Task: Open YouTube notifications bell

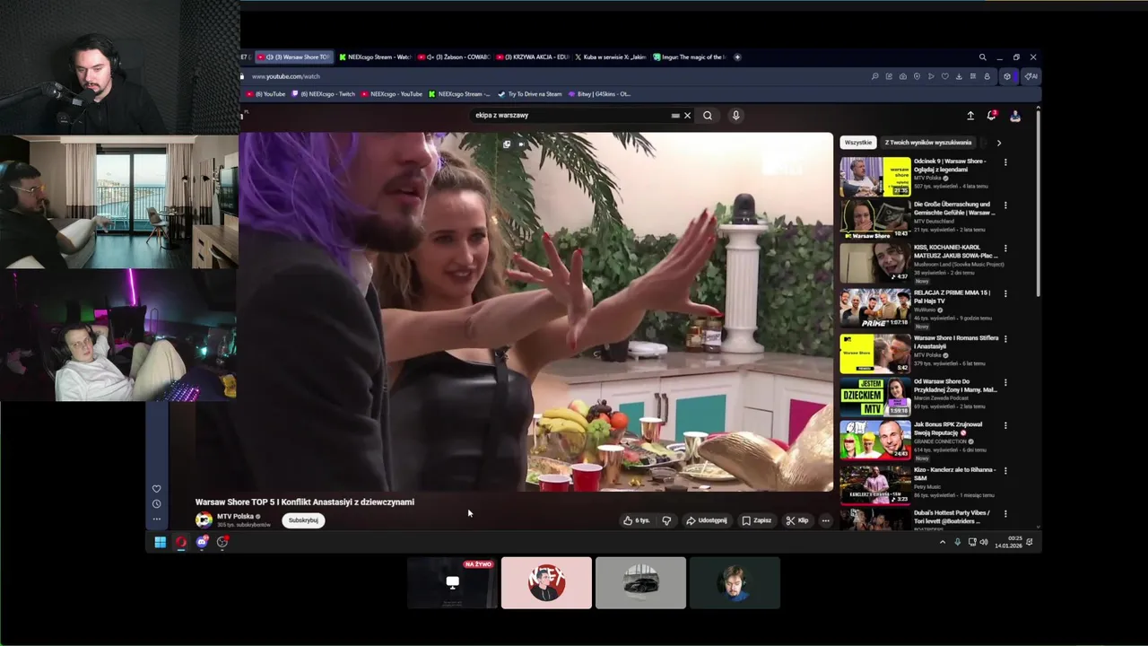Action: [x=992, y=115]
